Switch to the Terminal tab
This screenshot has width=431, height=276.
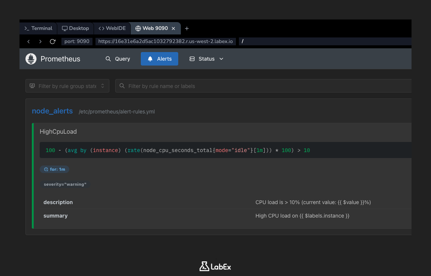(38, 28)
